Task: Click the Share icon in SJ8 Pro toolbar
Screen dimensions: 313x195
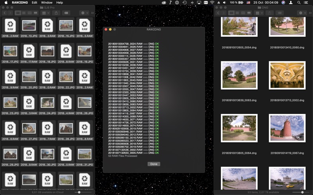Action: [x=56, y=13]
